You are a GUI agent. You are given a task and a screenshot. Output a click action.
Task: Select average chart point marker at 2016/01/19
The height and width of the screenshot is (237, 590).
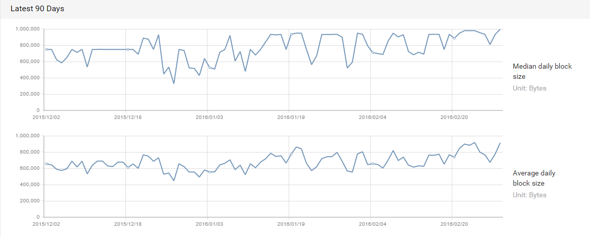[x=291, y=154]
